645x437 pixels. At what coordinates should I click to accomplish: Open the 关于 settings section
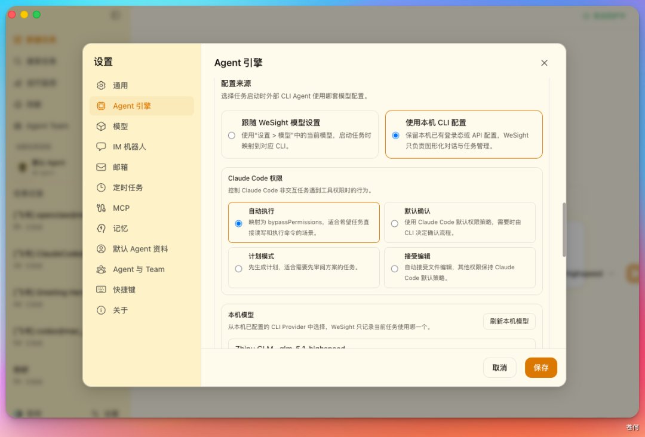pos(142,310)
